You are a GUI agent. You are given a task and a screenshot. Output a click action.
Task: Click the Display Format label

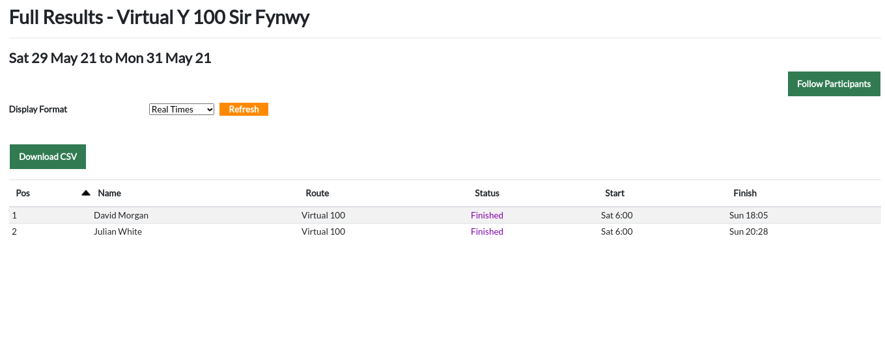[x=38, y=109]
